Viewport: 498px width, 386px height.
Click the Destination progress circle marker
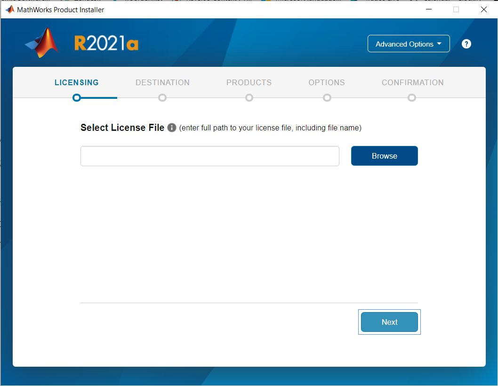point(162,97)
